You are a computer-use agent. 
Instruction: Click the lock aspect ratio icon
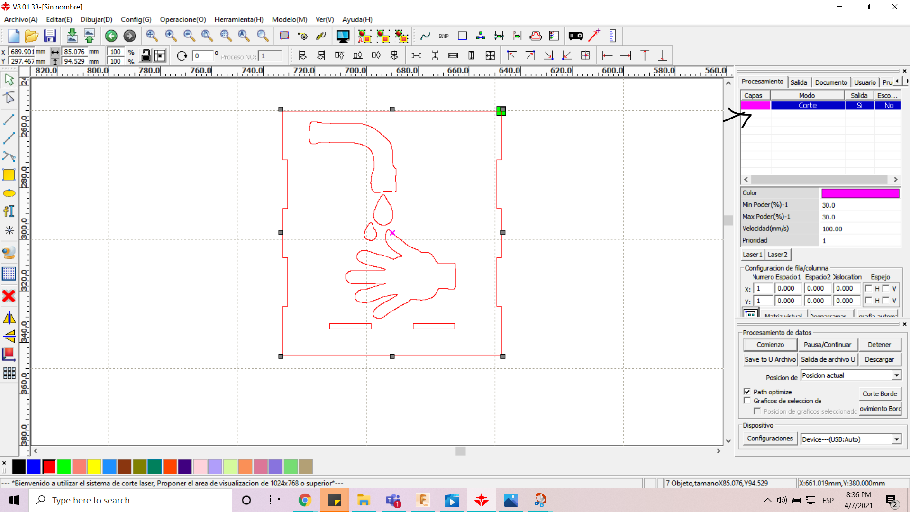(146, 56)
